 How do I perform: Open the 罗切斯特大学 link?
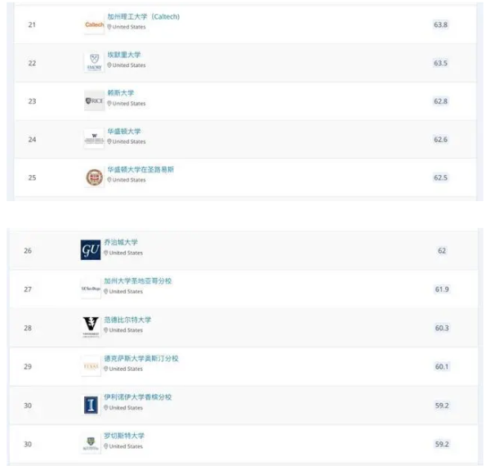[124, 436]
